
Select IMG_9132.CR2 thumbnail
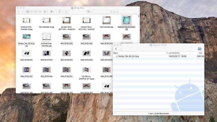click(x=66, y=37)
